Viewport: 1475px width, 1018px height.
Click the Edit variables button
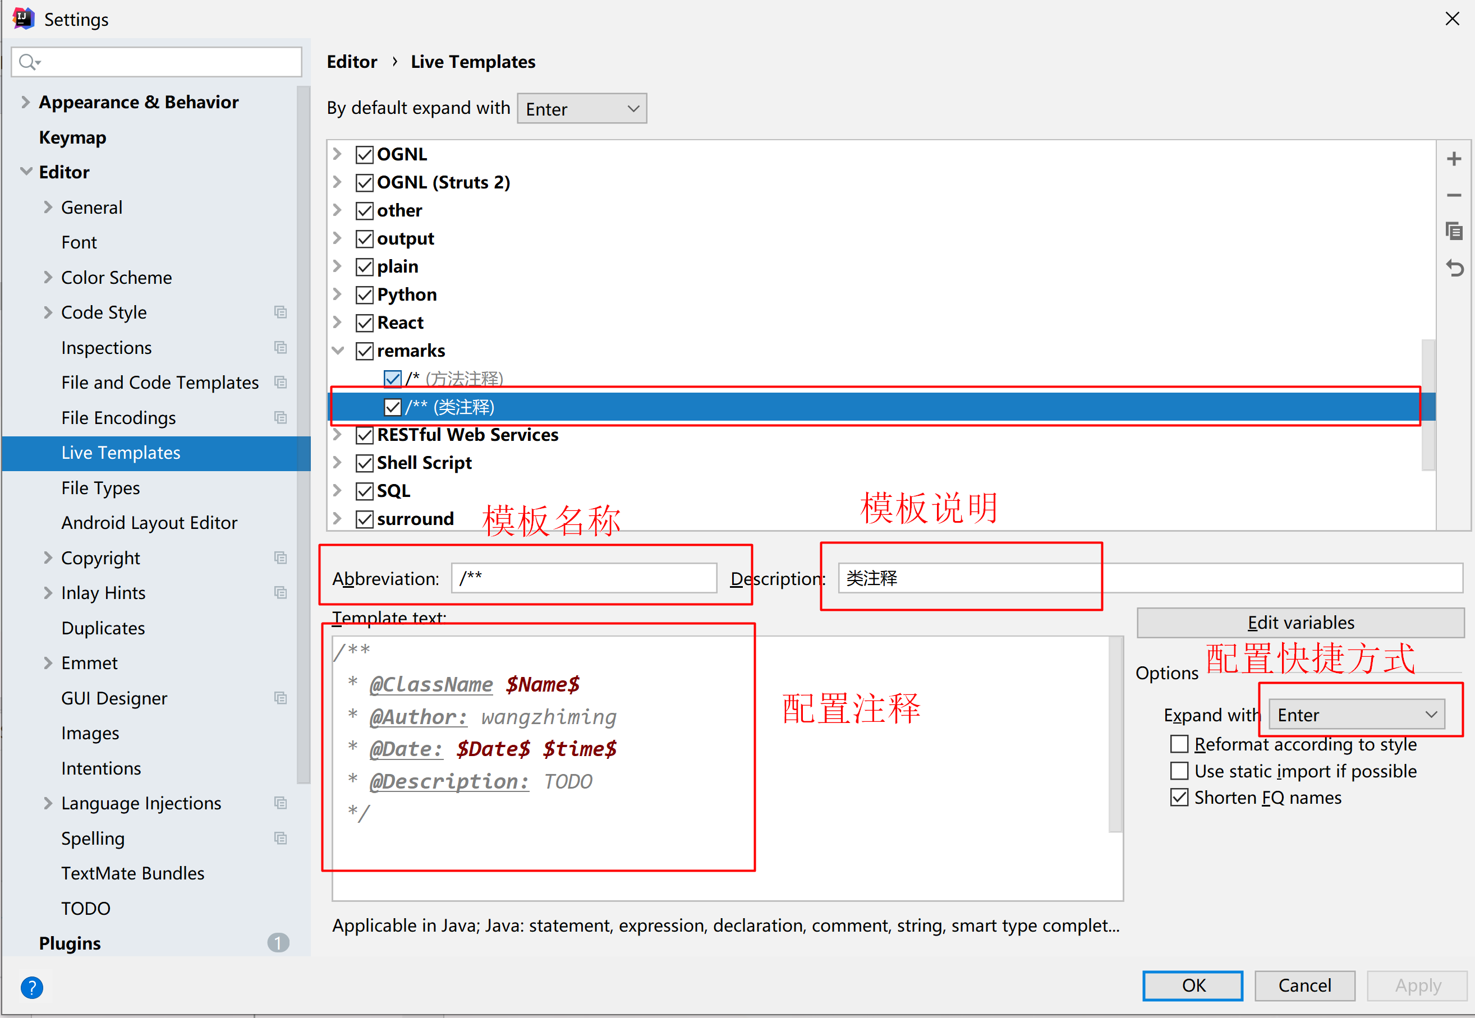click(1299, 622)
